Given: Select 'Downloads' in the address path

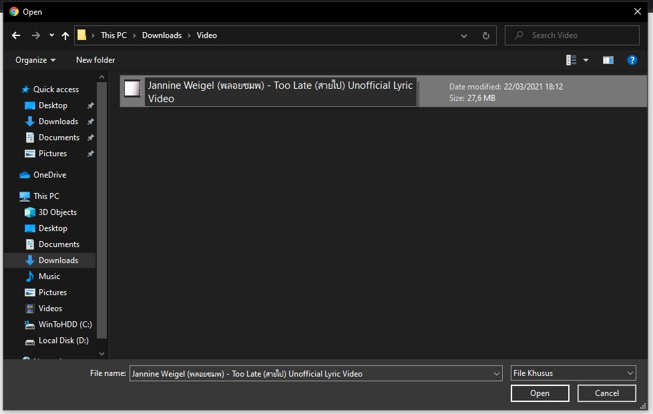Looking at the screenshot, I should click(x=162, y=35).
